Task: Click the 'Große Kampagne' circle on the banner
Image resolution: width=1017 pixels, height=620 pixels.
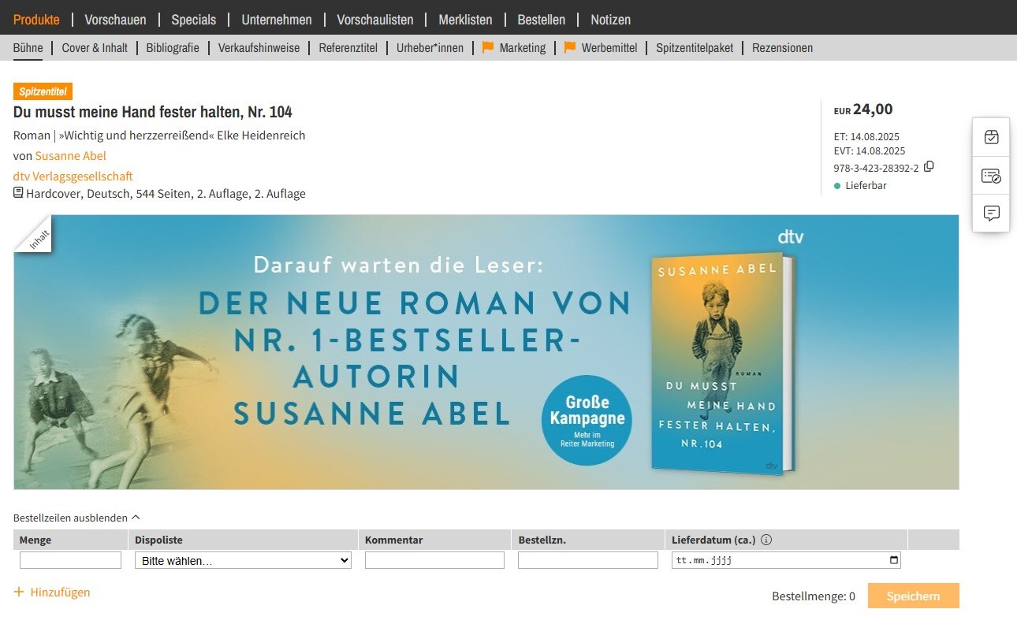Action: (x=587, y=421)
